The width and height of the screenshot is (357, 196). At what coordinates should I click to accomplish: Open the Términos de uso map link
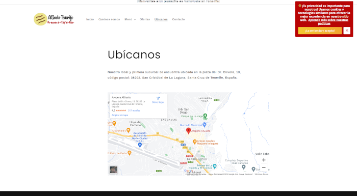click(261, 174)
